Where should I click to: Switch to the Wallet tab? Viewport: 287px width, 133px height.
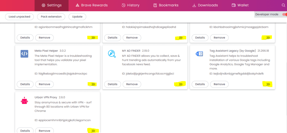[x=240, y=5]
